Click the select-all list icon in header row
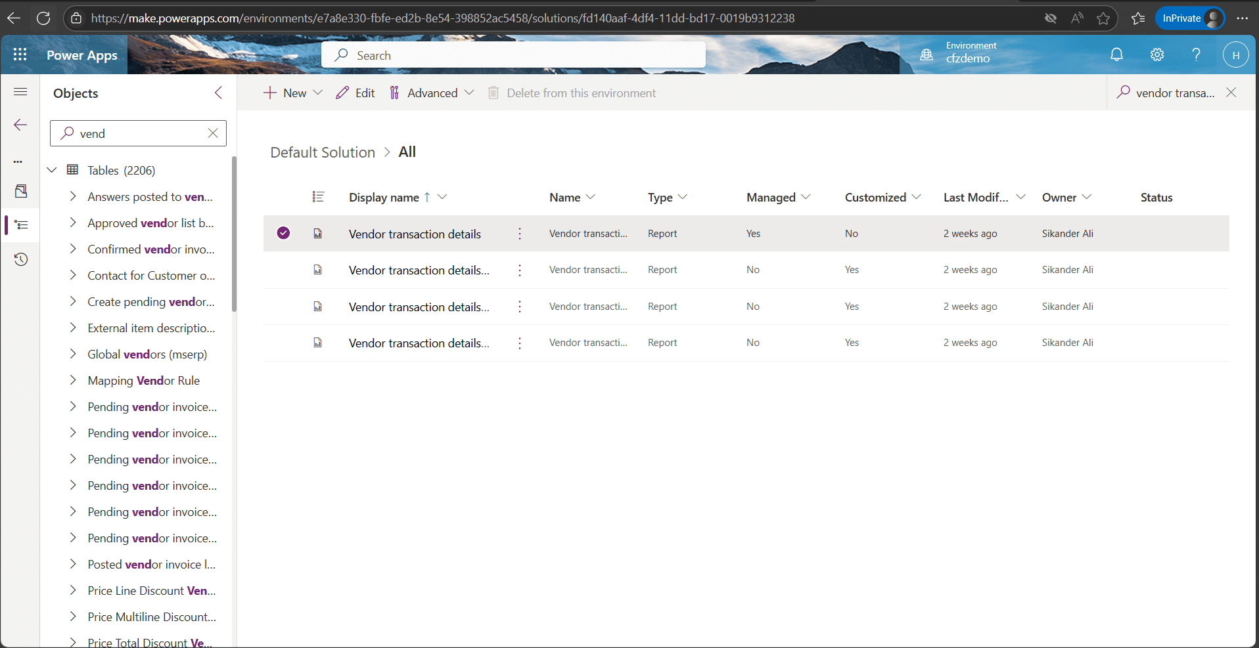The width and height of the screenshot is (1259, 648). click(318, 197)
